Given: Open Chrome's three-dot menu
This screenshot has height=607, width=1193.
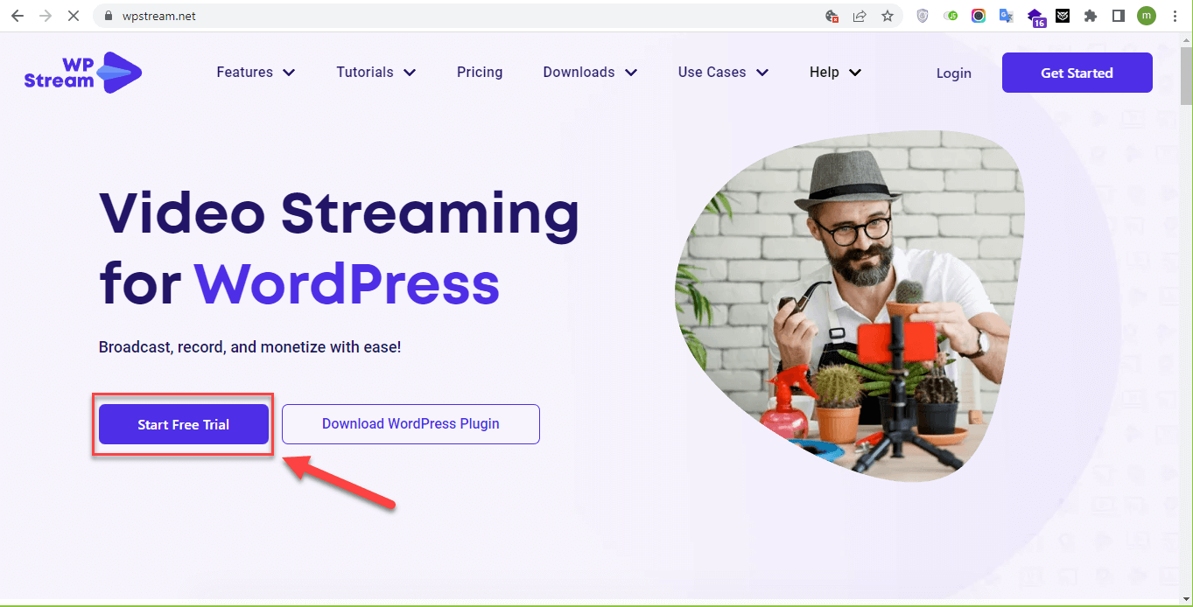Looking at the screenshot, I should (1175, 16).
